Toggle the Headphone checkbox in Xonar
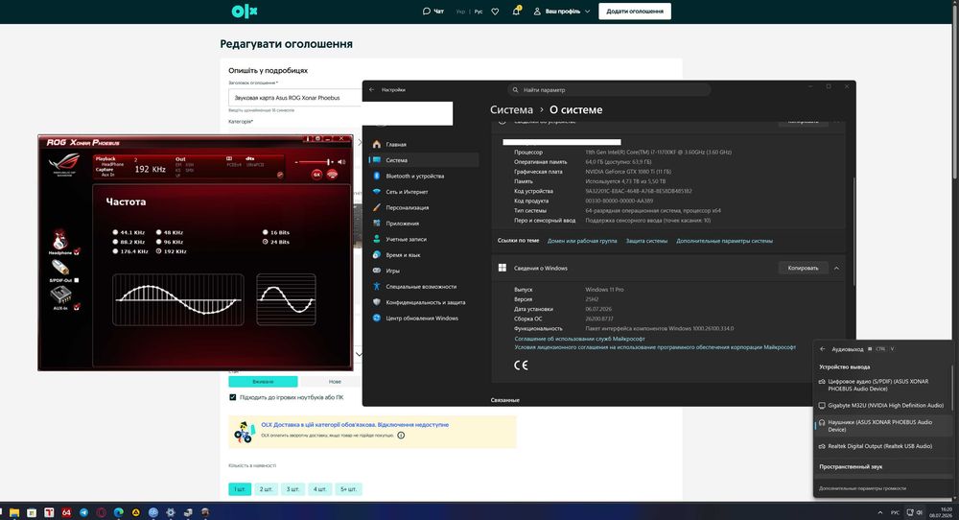 click(x=77, y=252)
